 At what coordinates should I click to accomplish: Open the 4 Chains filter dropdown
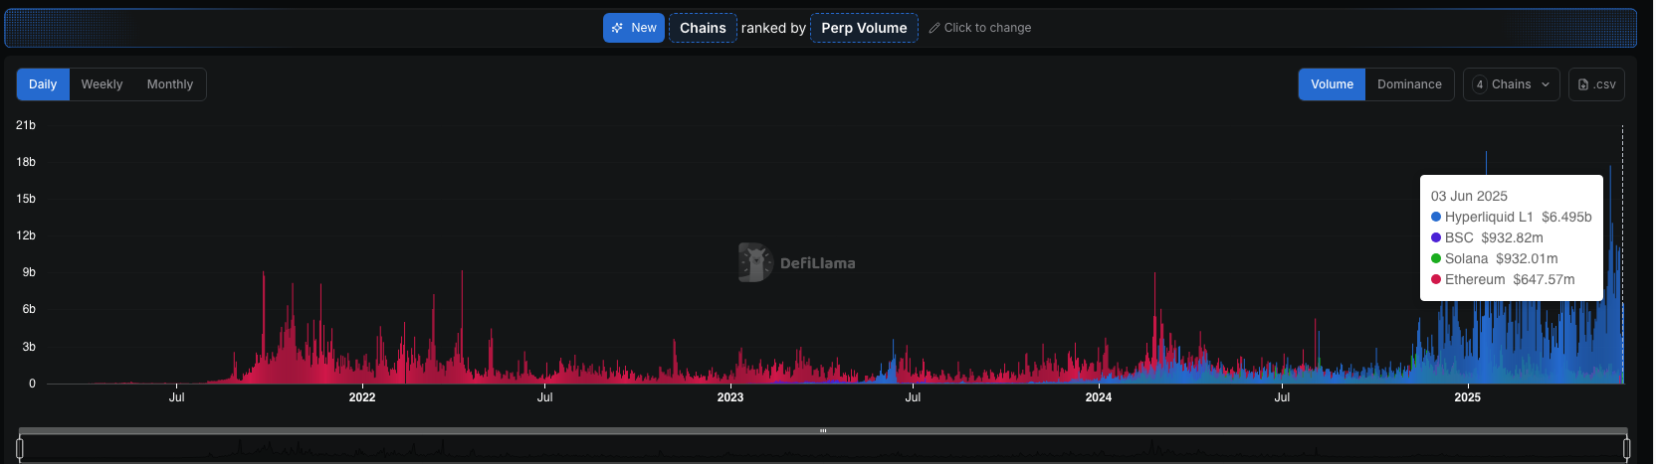click(x=1511, y=84)
